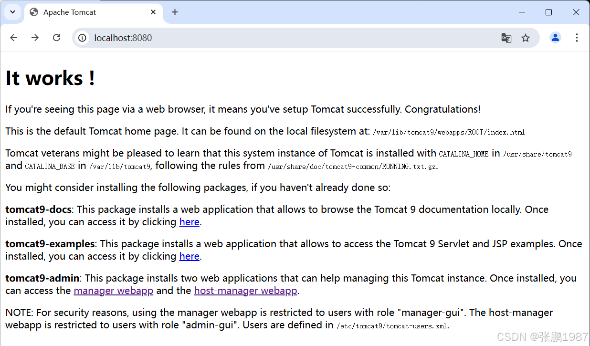Viewport: 590px width, 346px height.
Task: Click the 'It works !' heading
Action: pyautogui.click(x=50, y=78)
